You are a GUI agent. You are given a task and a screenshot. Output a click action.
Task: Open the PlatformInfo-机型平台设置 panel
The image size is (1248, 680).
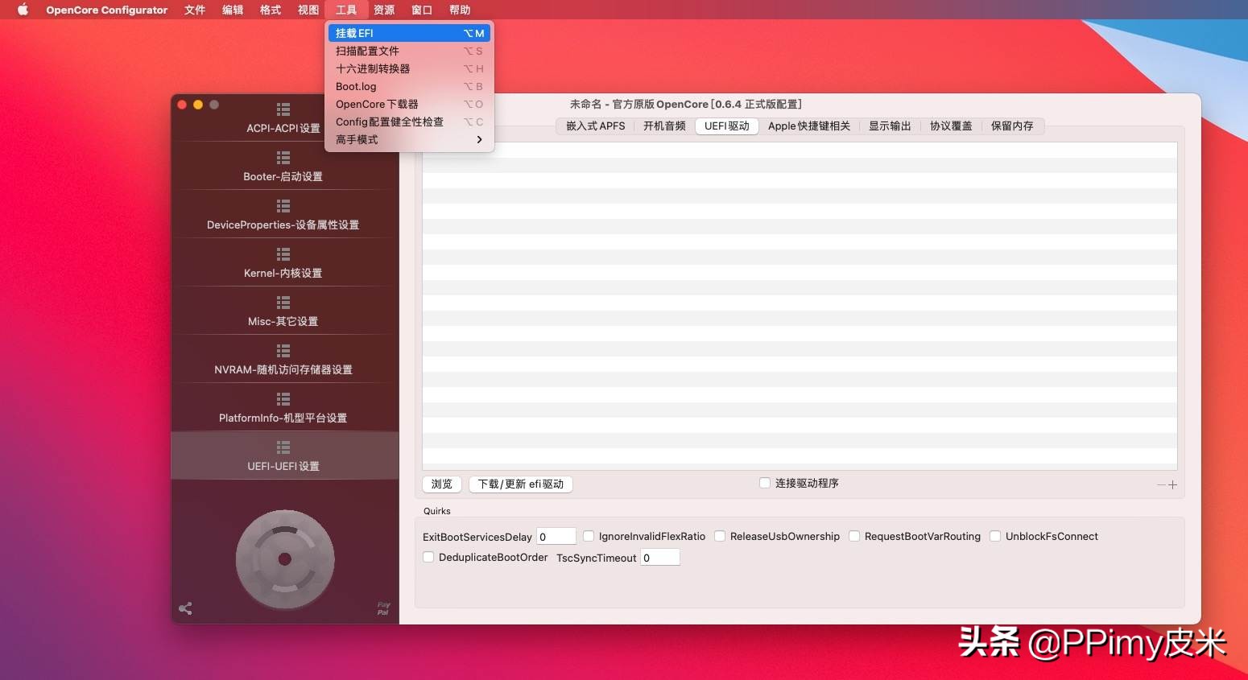(x=283, y=408)
